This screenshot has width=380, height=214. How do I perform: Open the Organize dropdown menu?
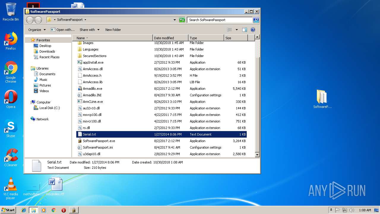click(37, 30)
